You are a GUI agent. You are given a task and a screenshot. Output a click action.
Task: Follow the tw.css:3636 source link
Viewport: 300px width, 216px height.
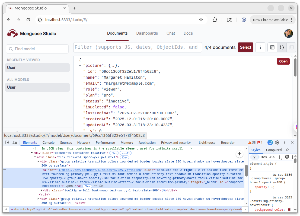[282, 175]
